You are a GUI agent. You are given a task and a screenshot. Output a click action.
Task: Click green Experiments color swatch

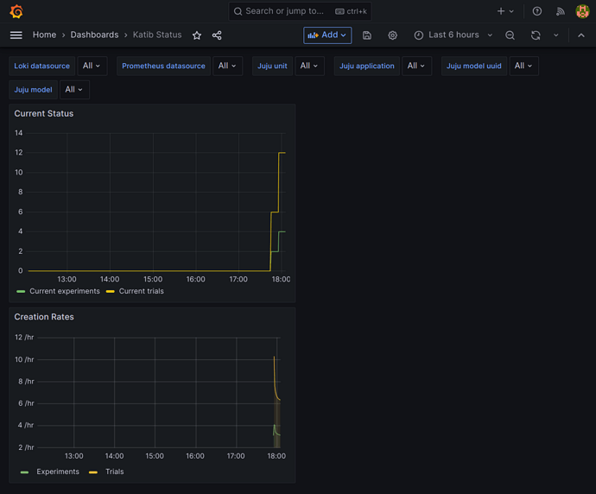(24, 472)
